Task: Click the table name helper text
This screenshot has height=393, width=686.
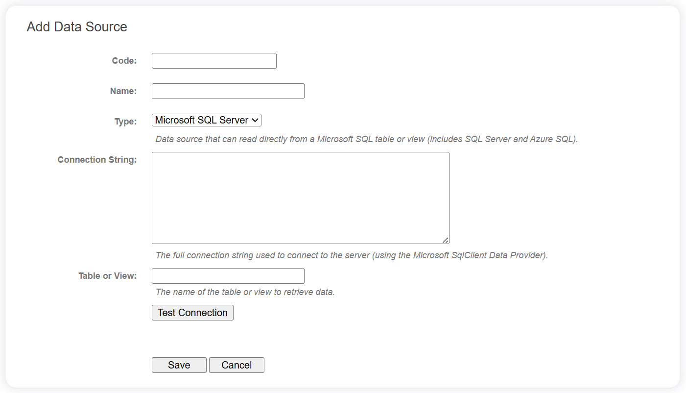Action: point(244,292)
